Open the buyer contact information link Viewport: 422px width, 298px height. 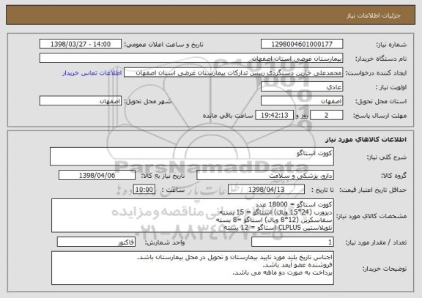click(x=92, y=73)
